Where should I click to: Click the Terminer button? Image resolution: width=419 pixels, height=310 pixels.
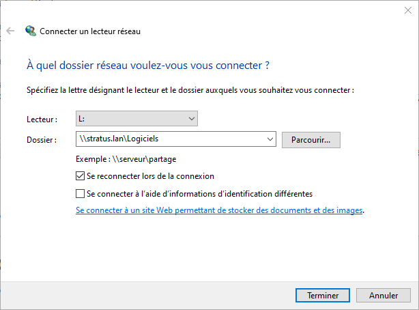pos(323,296)
